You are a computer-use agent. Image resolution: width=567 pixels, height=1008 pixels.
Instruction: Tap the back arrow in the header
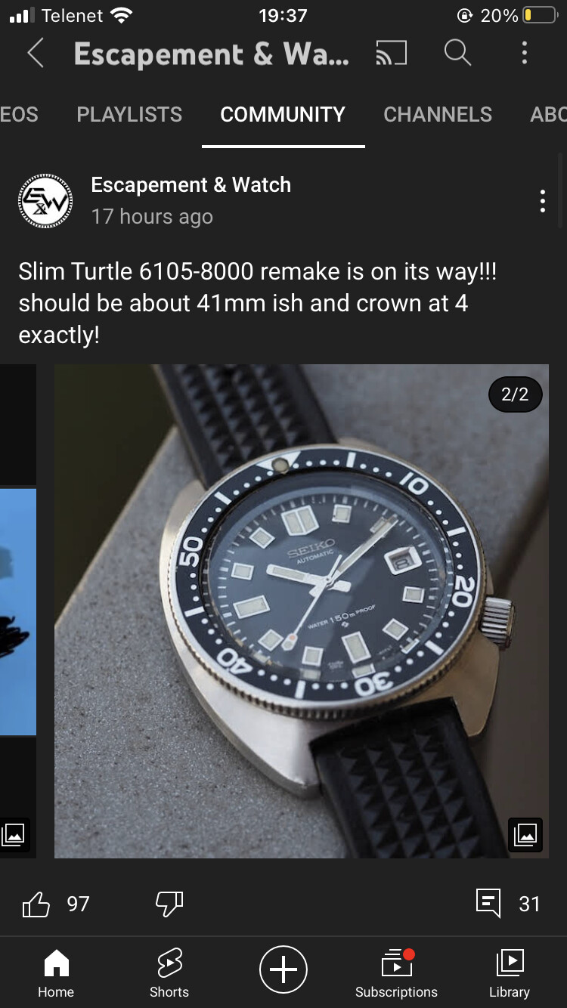click(36, 54)
